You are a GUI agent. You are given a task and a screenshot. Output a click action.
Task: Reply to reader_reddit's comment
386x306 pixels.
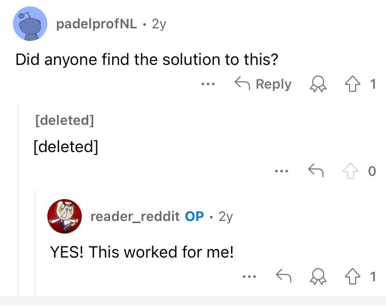283,276
